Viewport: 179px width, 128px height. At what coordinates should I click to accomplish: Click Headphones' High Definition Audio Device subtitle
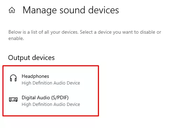[x=51, y=83]
